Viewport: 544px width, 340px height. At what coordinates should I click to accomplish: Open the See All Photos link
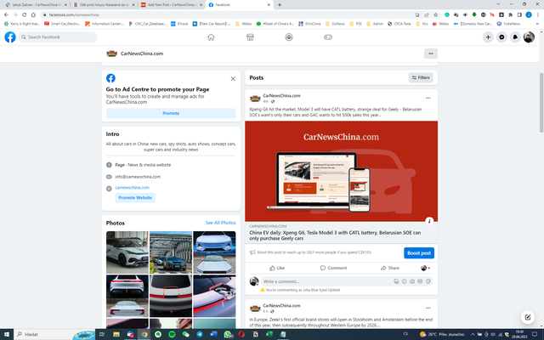coord(220,223)
